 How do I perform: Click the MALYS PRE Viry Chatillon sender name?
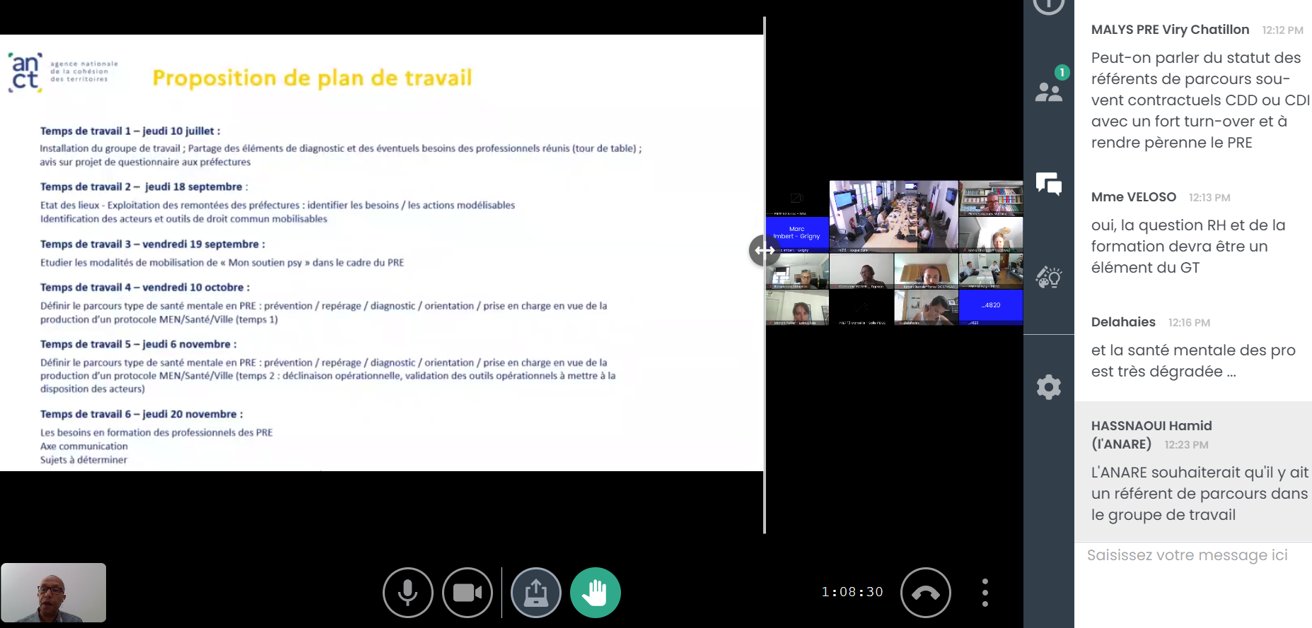coord(1170,30)
